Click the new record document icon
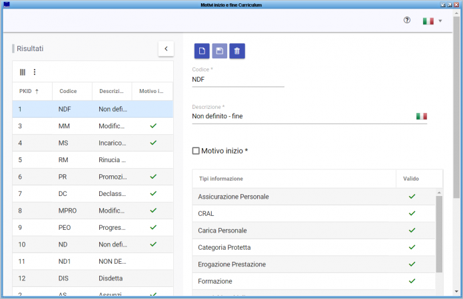This screenshot has height=299, width=463. tap(202, 50)
